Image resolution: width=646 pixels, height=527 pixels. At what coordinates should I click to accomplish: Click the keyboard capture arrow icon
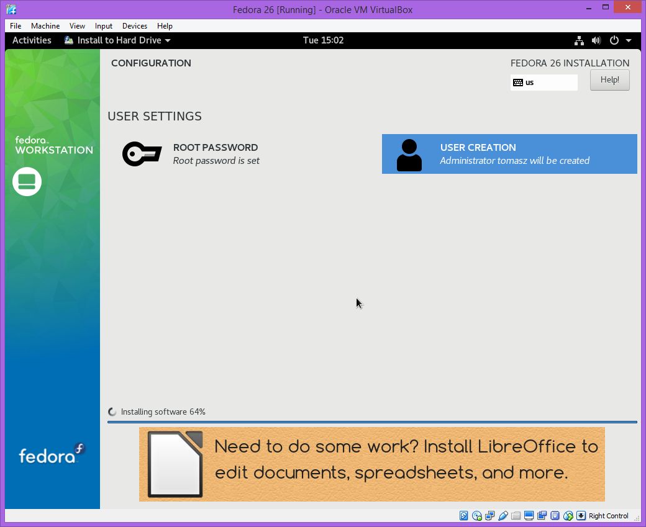click(581, 515)
